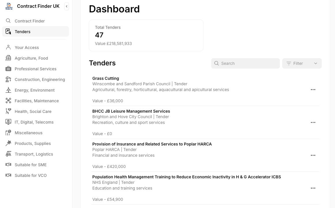The width and height of the screenshot is (335, 208).
Task: Open the Your Access page
Action: tap(27, 47)
